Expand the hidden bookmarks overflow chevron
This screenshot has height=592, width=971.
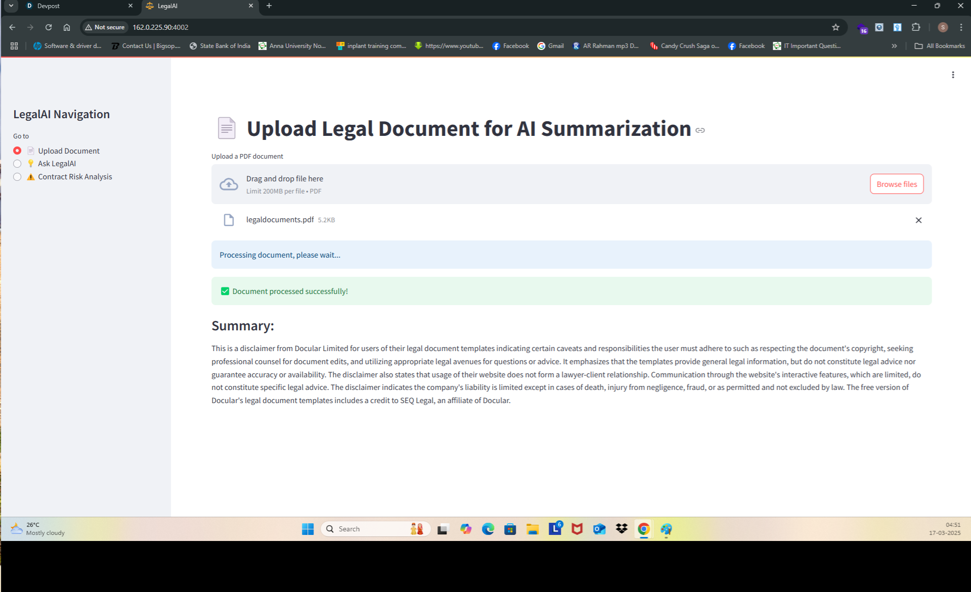894,46
